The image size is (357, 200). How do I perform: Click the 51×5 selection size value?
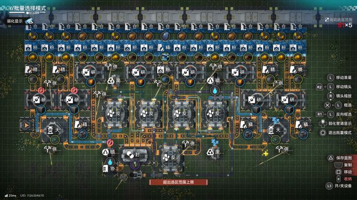click(x=345, y=25)
